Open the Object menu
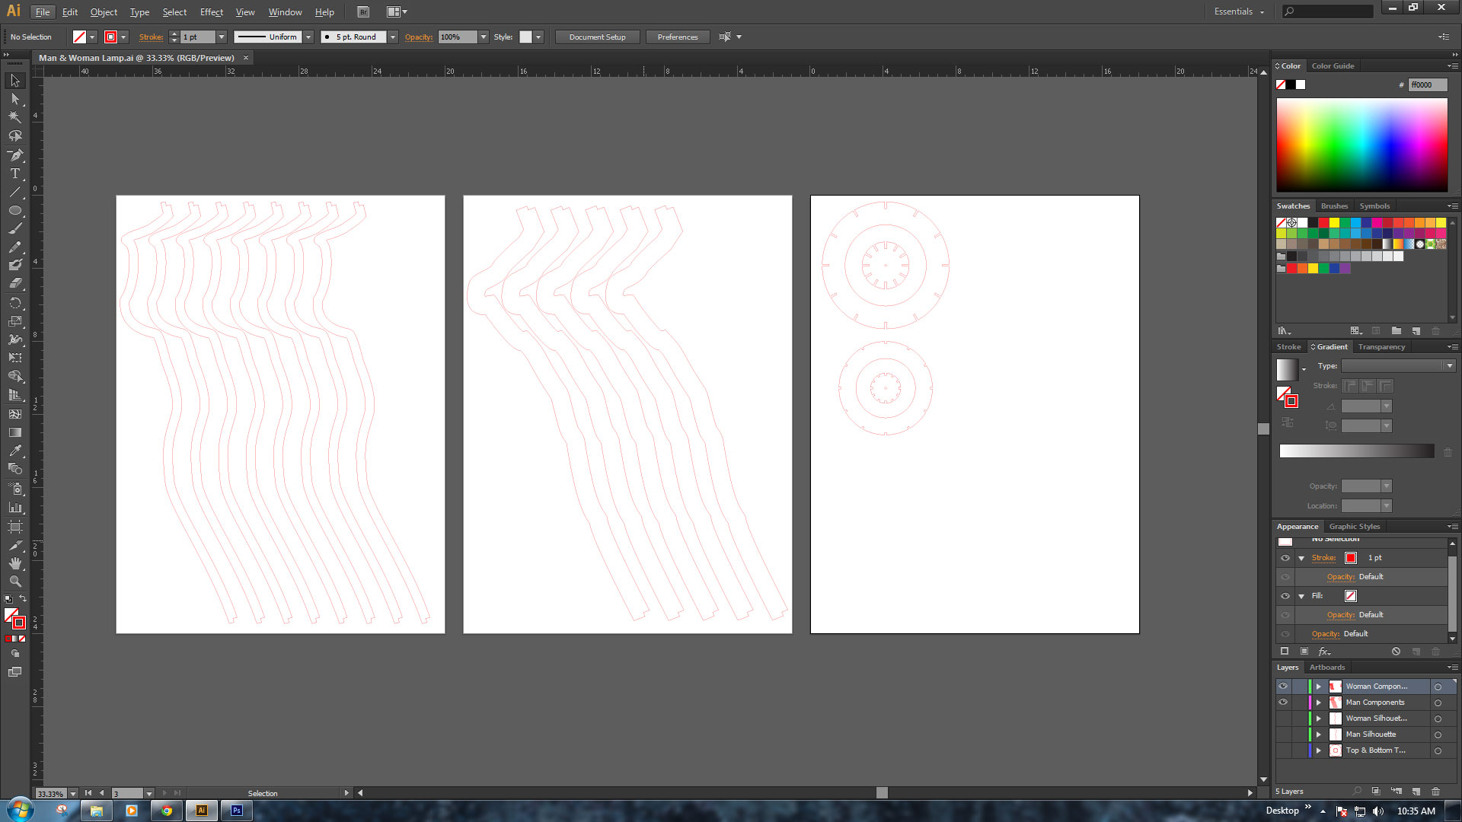1462x822 pixels. click(104, 12)
